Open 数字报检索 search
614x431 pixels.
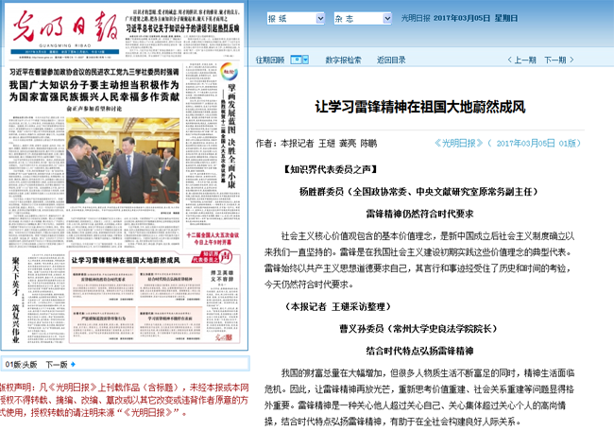(x=343, y=60)
